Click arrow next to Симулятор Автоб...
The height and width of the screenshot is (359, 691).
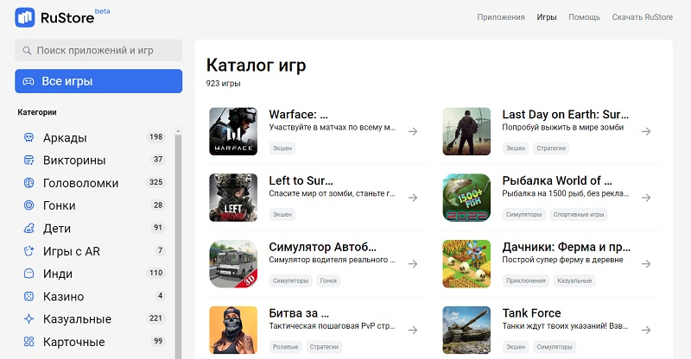coord(413,264)
